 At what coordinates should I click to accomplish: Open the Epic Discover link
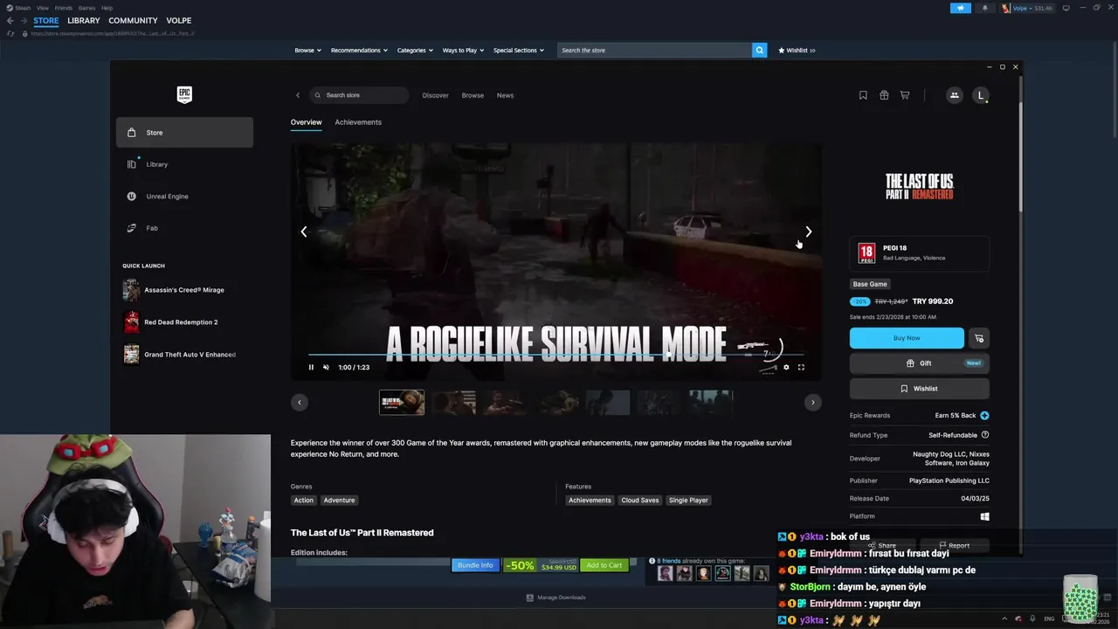tap(435, 95)
